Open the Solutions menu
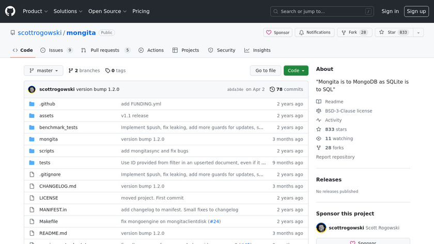This screenshot has width=434, height=244. [x=68, y=11]
